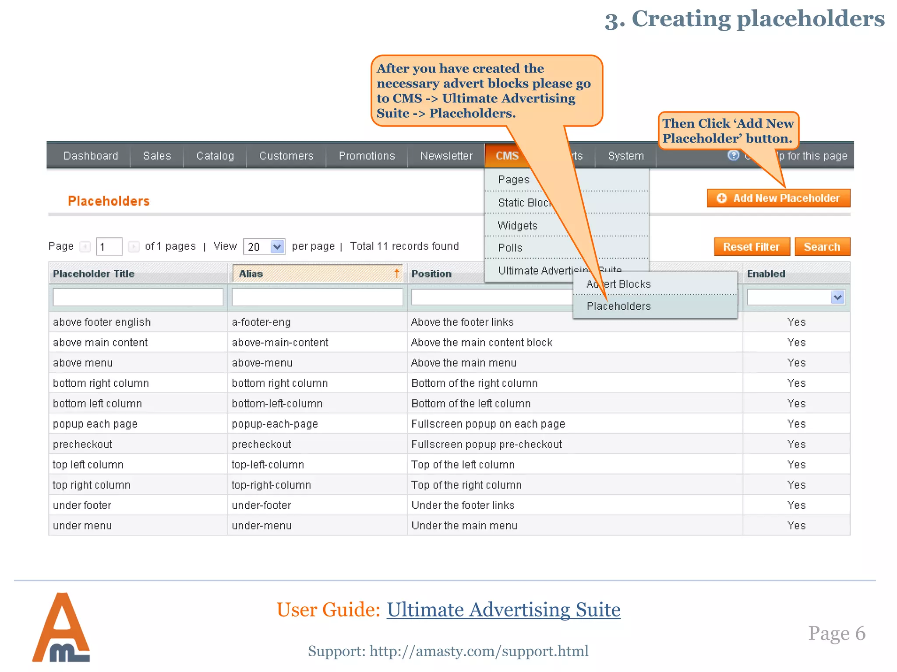
Task: Open the 'top left column' row
Action: tap(449, 465)
